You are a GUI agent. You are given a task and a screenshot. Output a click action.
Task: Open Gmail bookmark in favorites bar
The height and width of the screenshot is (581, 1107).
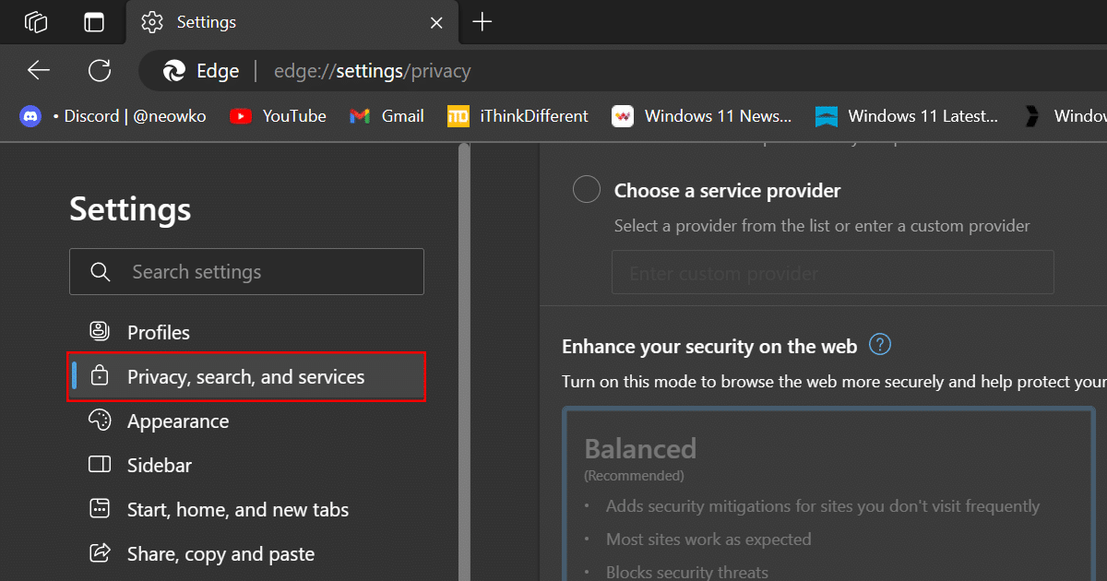click(387, 116)
